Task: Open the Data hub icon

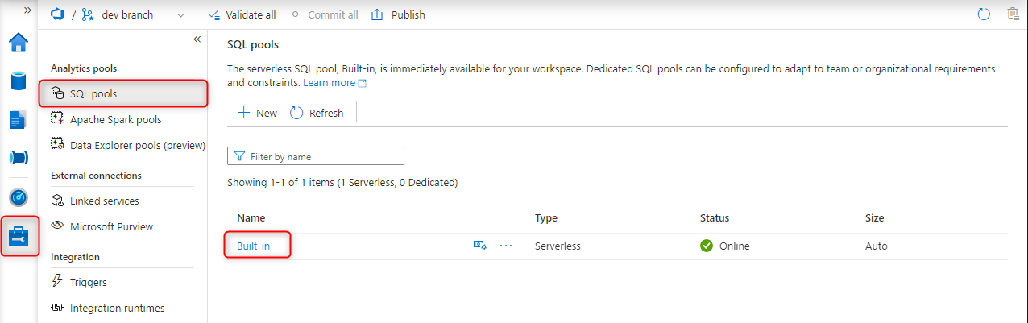Action: (18, 81)
